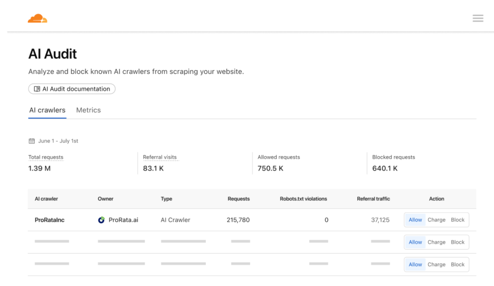Screen dimensions: 494x286
Task: Click the Referral traffic column header
Action: click(373, 199)
